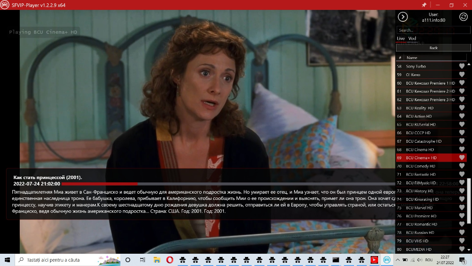The height and width of the screenshot is (266, 472).
Task: Toggle favorite heart for BCU CCCP HD
Action: (462, 133)
